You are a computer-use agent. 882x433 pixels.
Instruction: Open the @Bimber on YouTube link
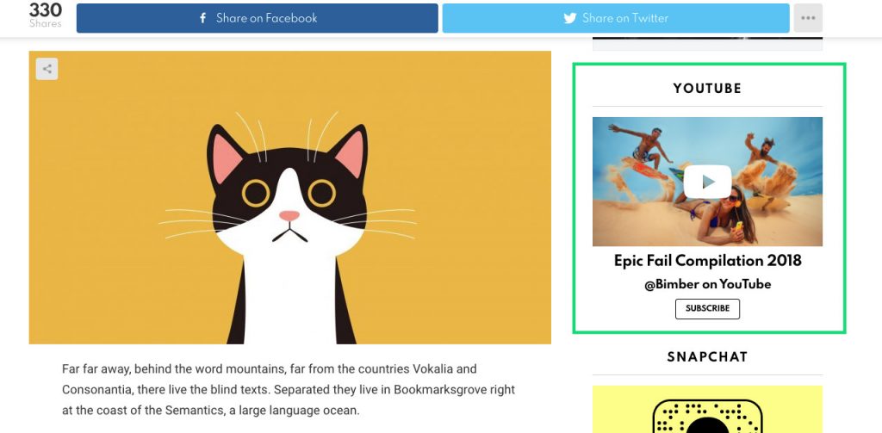pyautogui.click(x=708, y=285)
